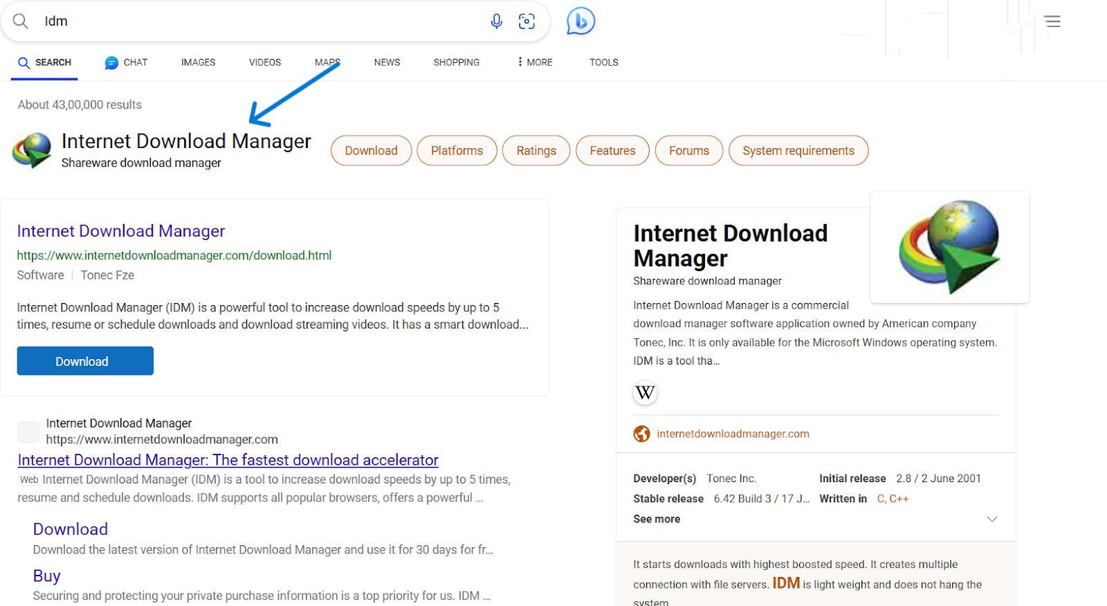Click the System requirements pill chip
Image resolution: width=1107 pixels, height=606 pixels.
pos(798,151)
